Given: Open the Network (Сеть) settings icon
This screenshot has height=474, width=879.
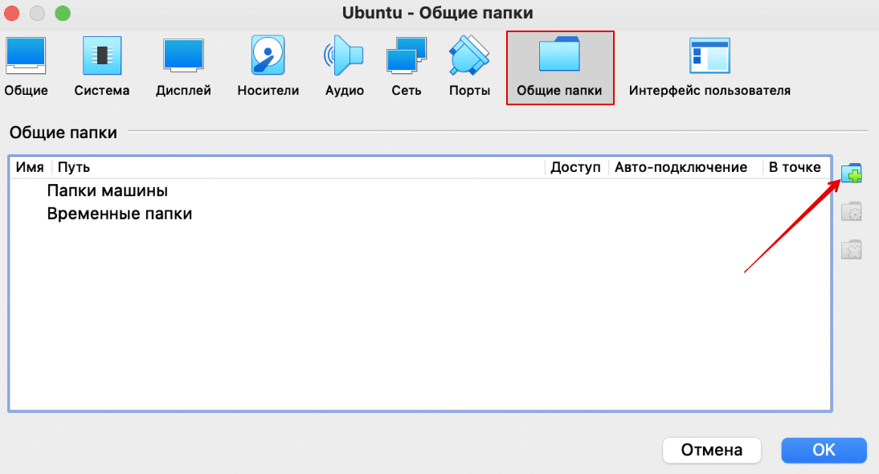Looking at the screenshot, I should point(407,56).
